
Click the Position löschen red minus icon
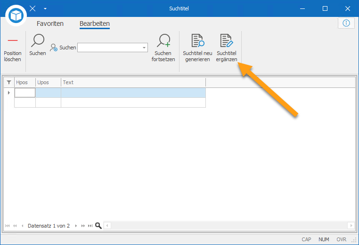click(x=13, y=40)
